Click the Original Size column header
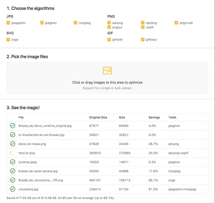 click(98, 118)
